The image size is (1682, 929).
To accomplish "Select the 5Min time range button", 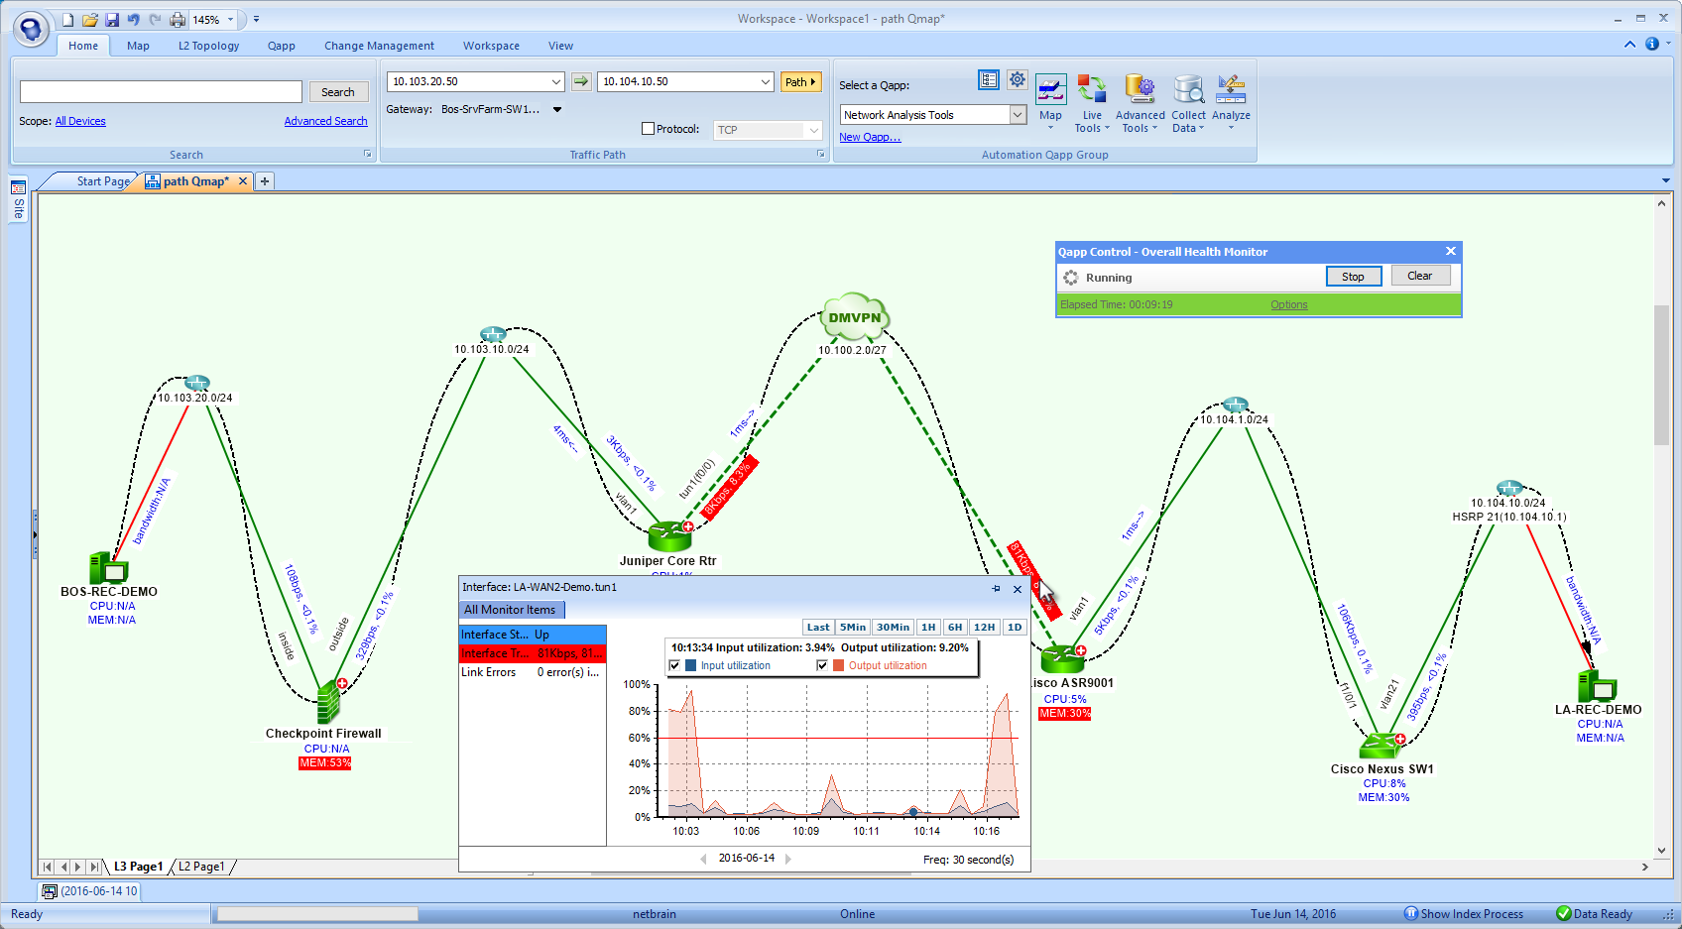I will pos(853,628).
